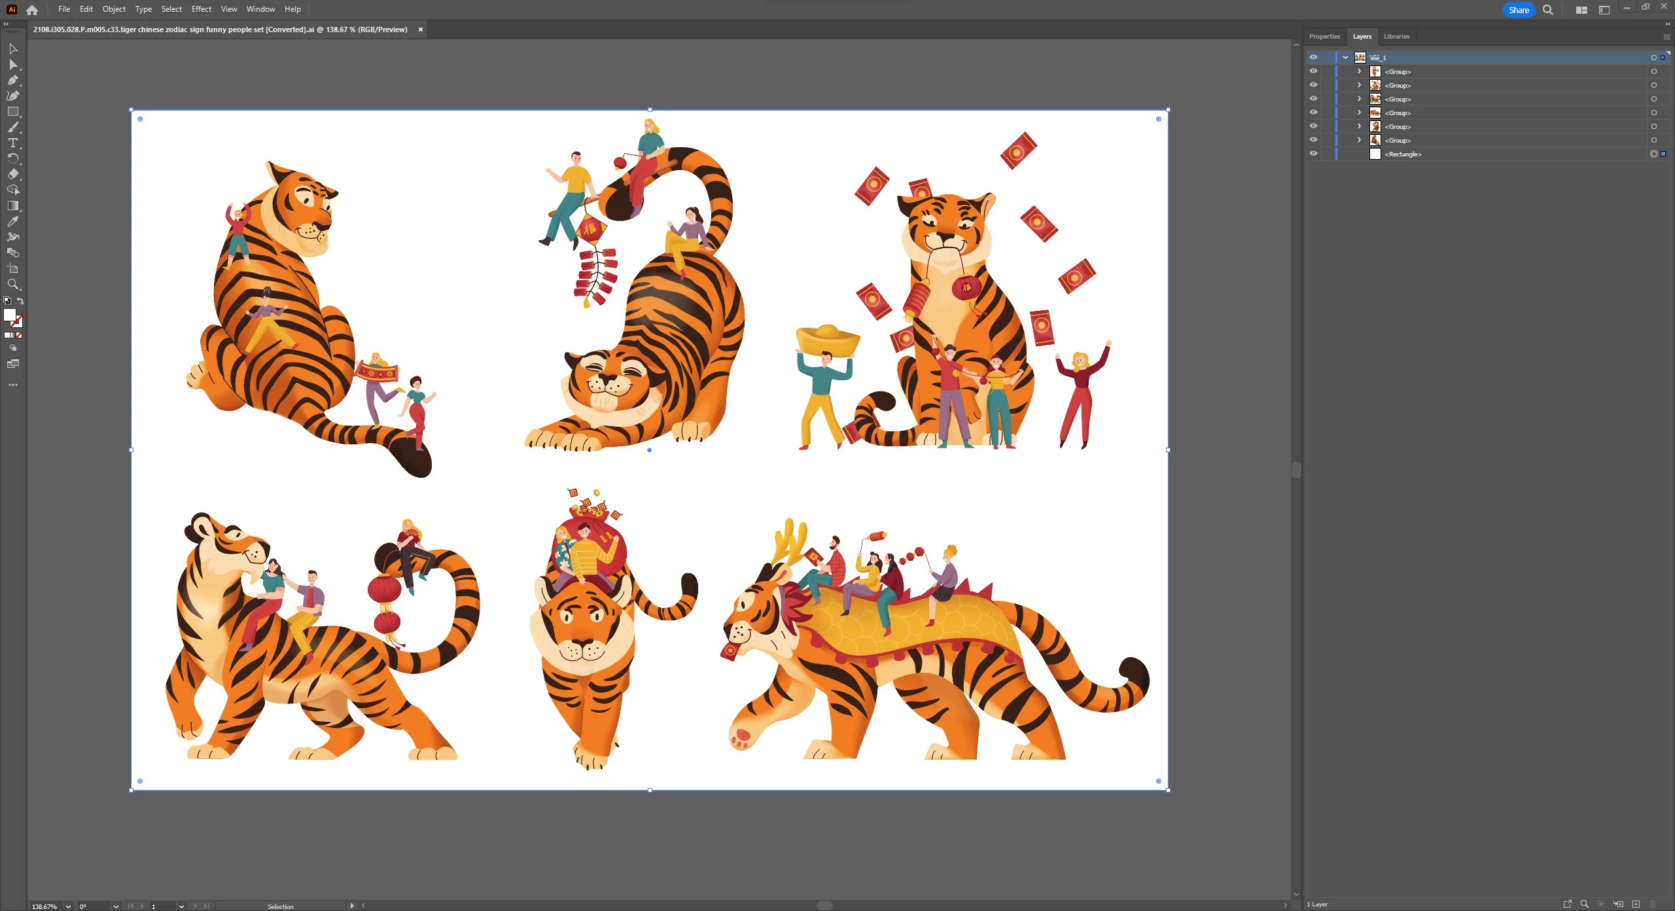Open the Effect menu

click(201, 9)
